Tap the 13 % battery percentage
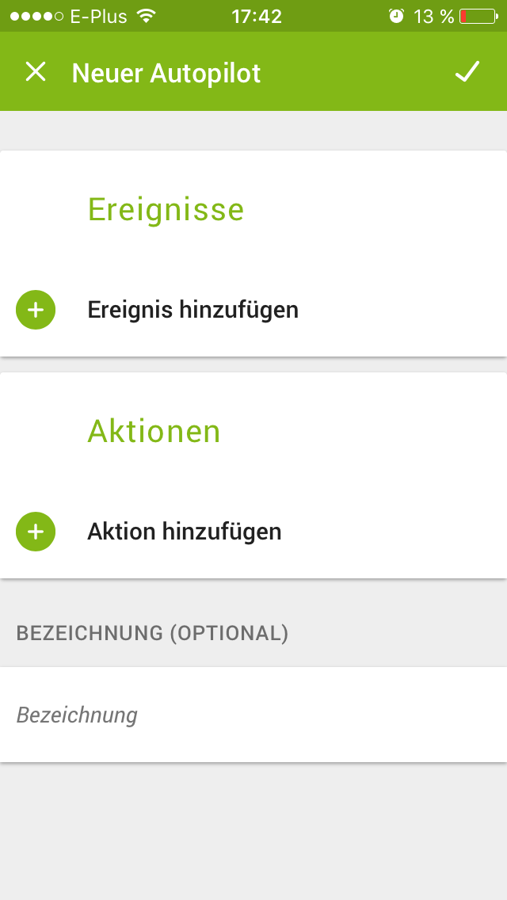The height and width of the screenshot is (900, 507). pyautogui.click(x=433, y=16)
